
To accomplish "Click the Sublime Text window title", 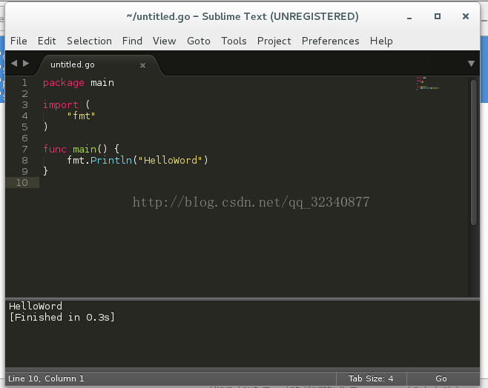I will point(243,16).
